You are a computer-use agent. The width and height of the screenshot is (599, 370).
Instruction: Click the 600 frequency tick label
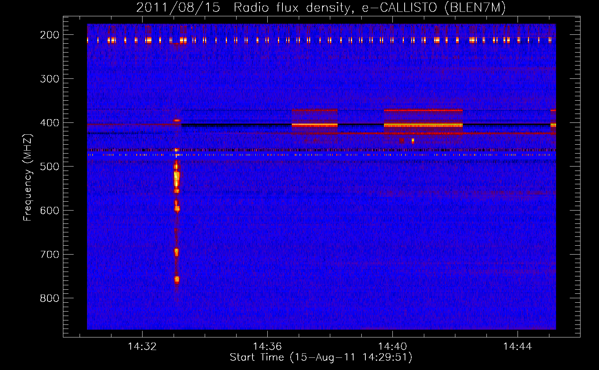[x=50, y=211]
